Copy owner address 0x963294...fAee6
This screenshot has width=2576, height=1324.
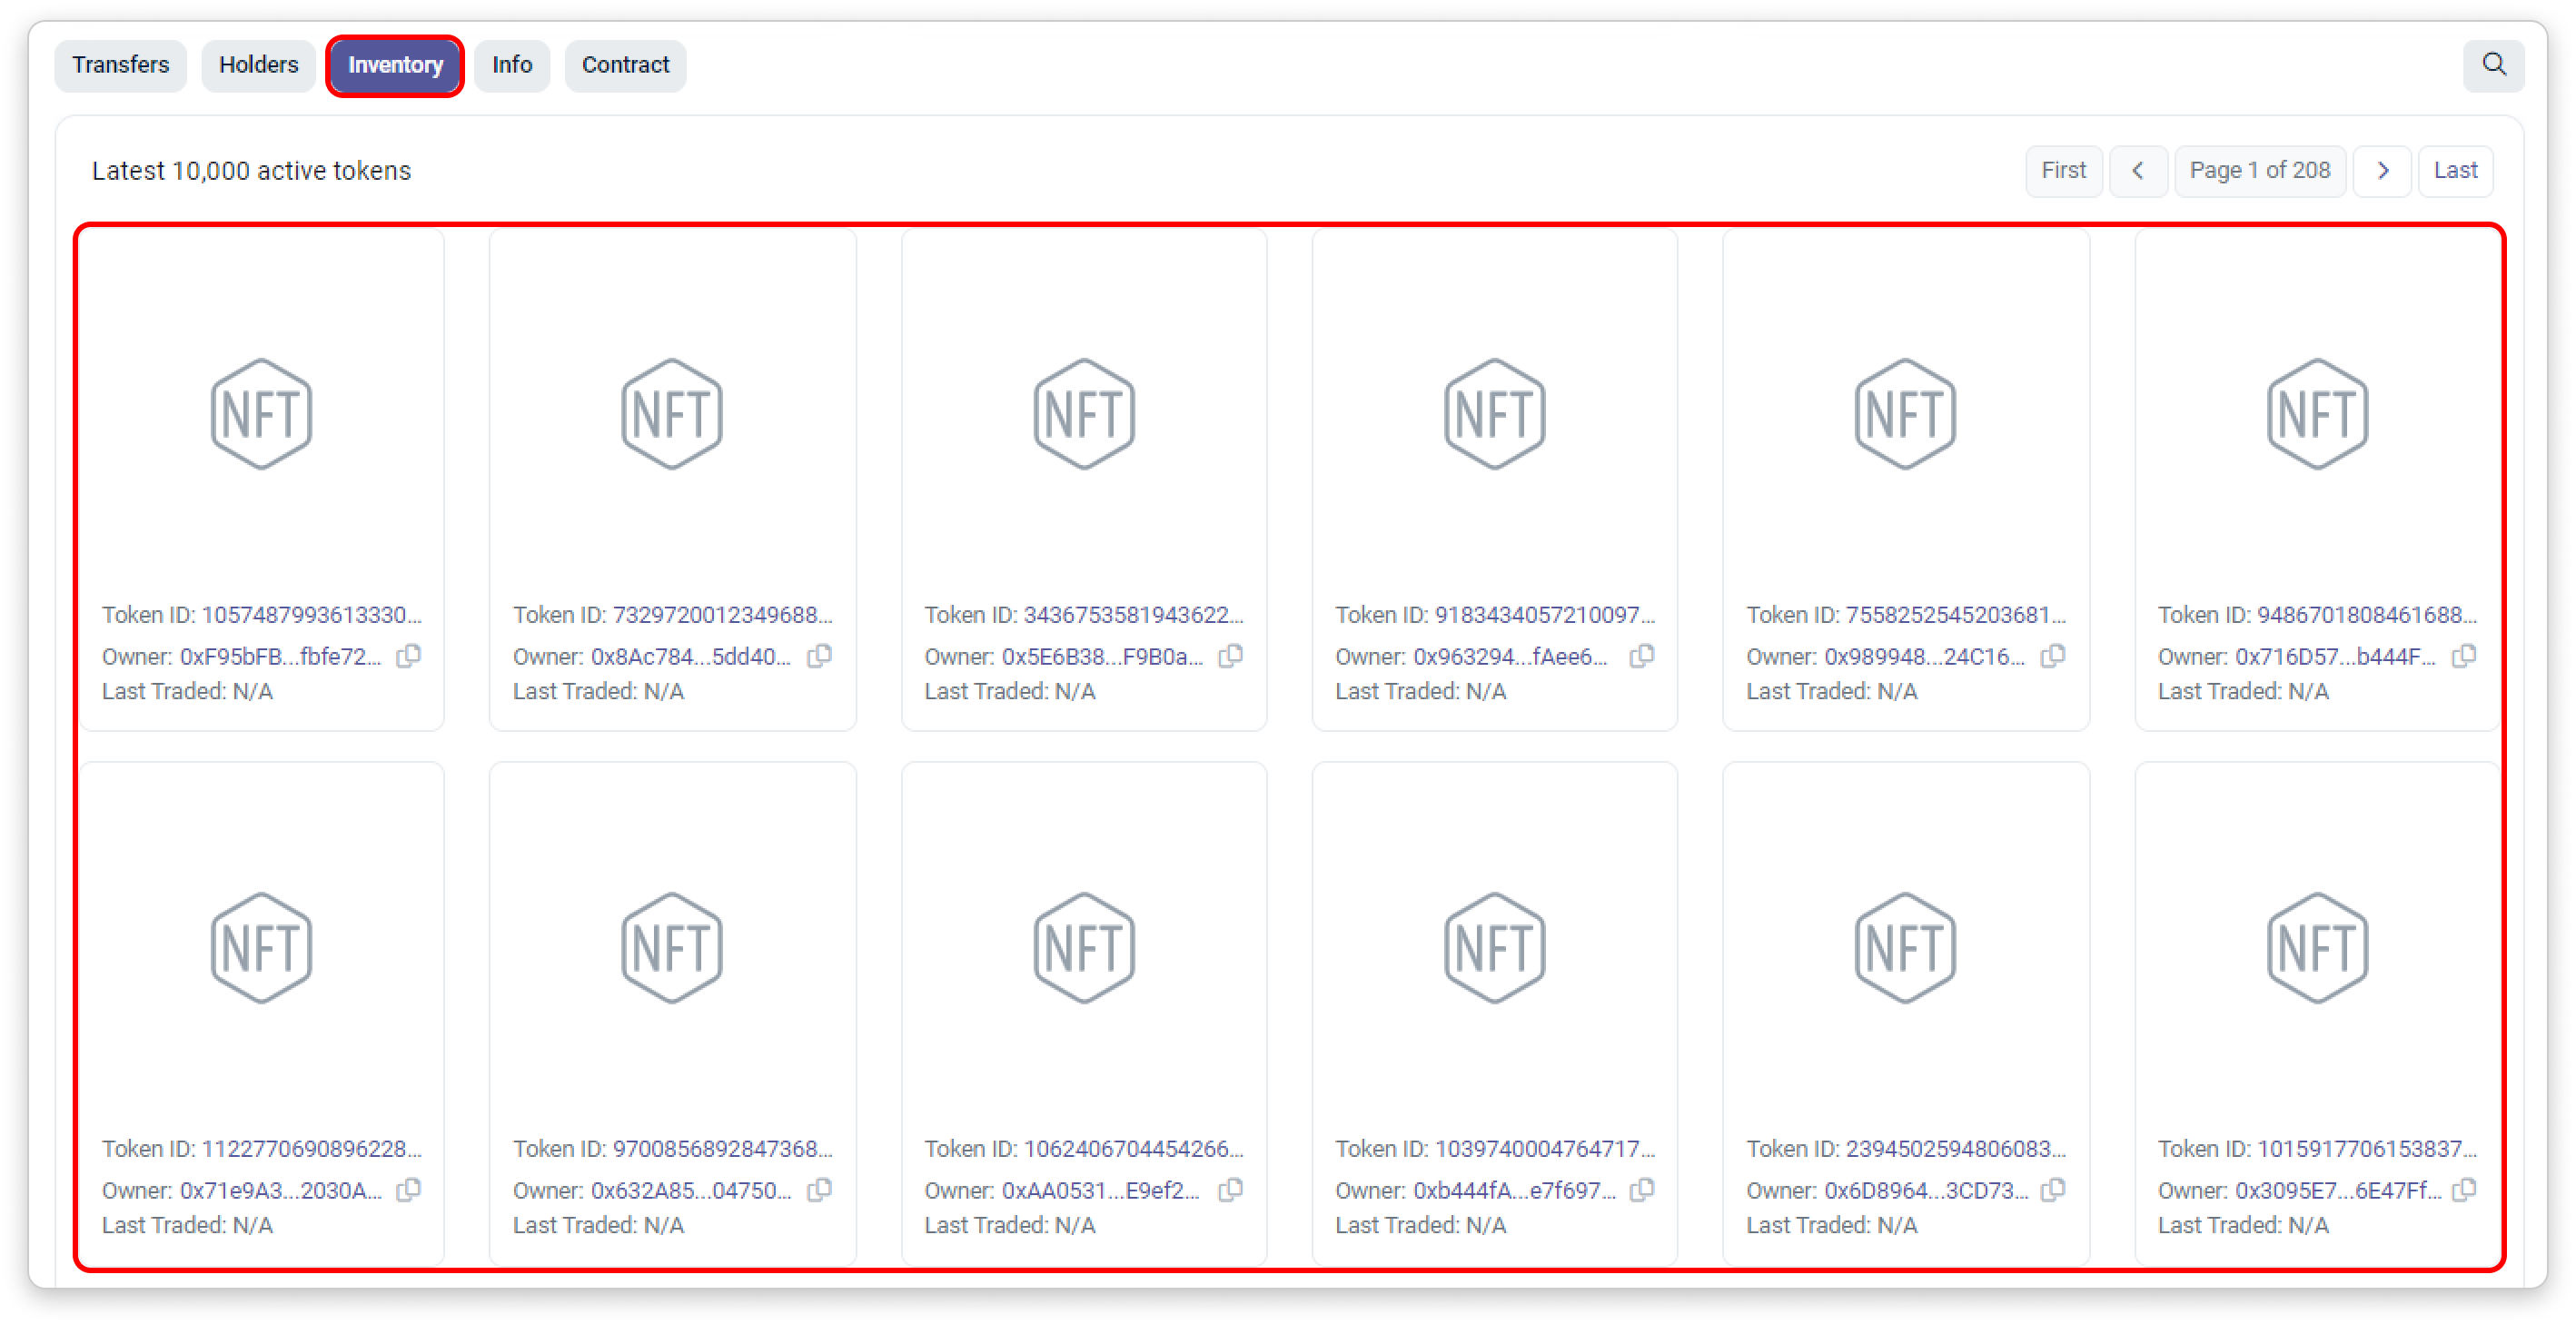[1641, 656]
